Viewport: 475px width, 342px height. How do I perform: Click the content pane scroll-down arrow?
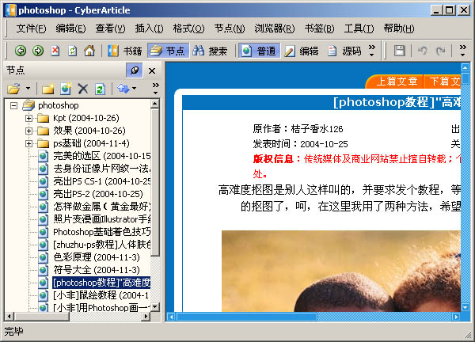point(465,307)
